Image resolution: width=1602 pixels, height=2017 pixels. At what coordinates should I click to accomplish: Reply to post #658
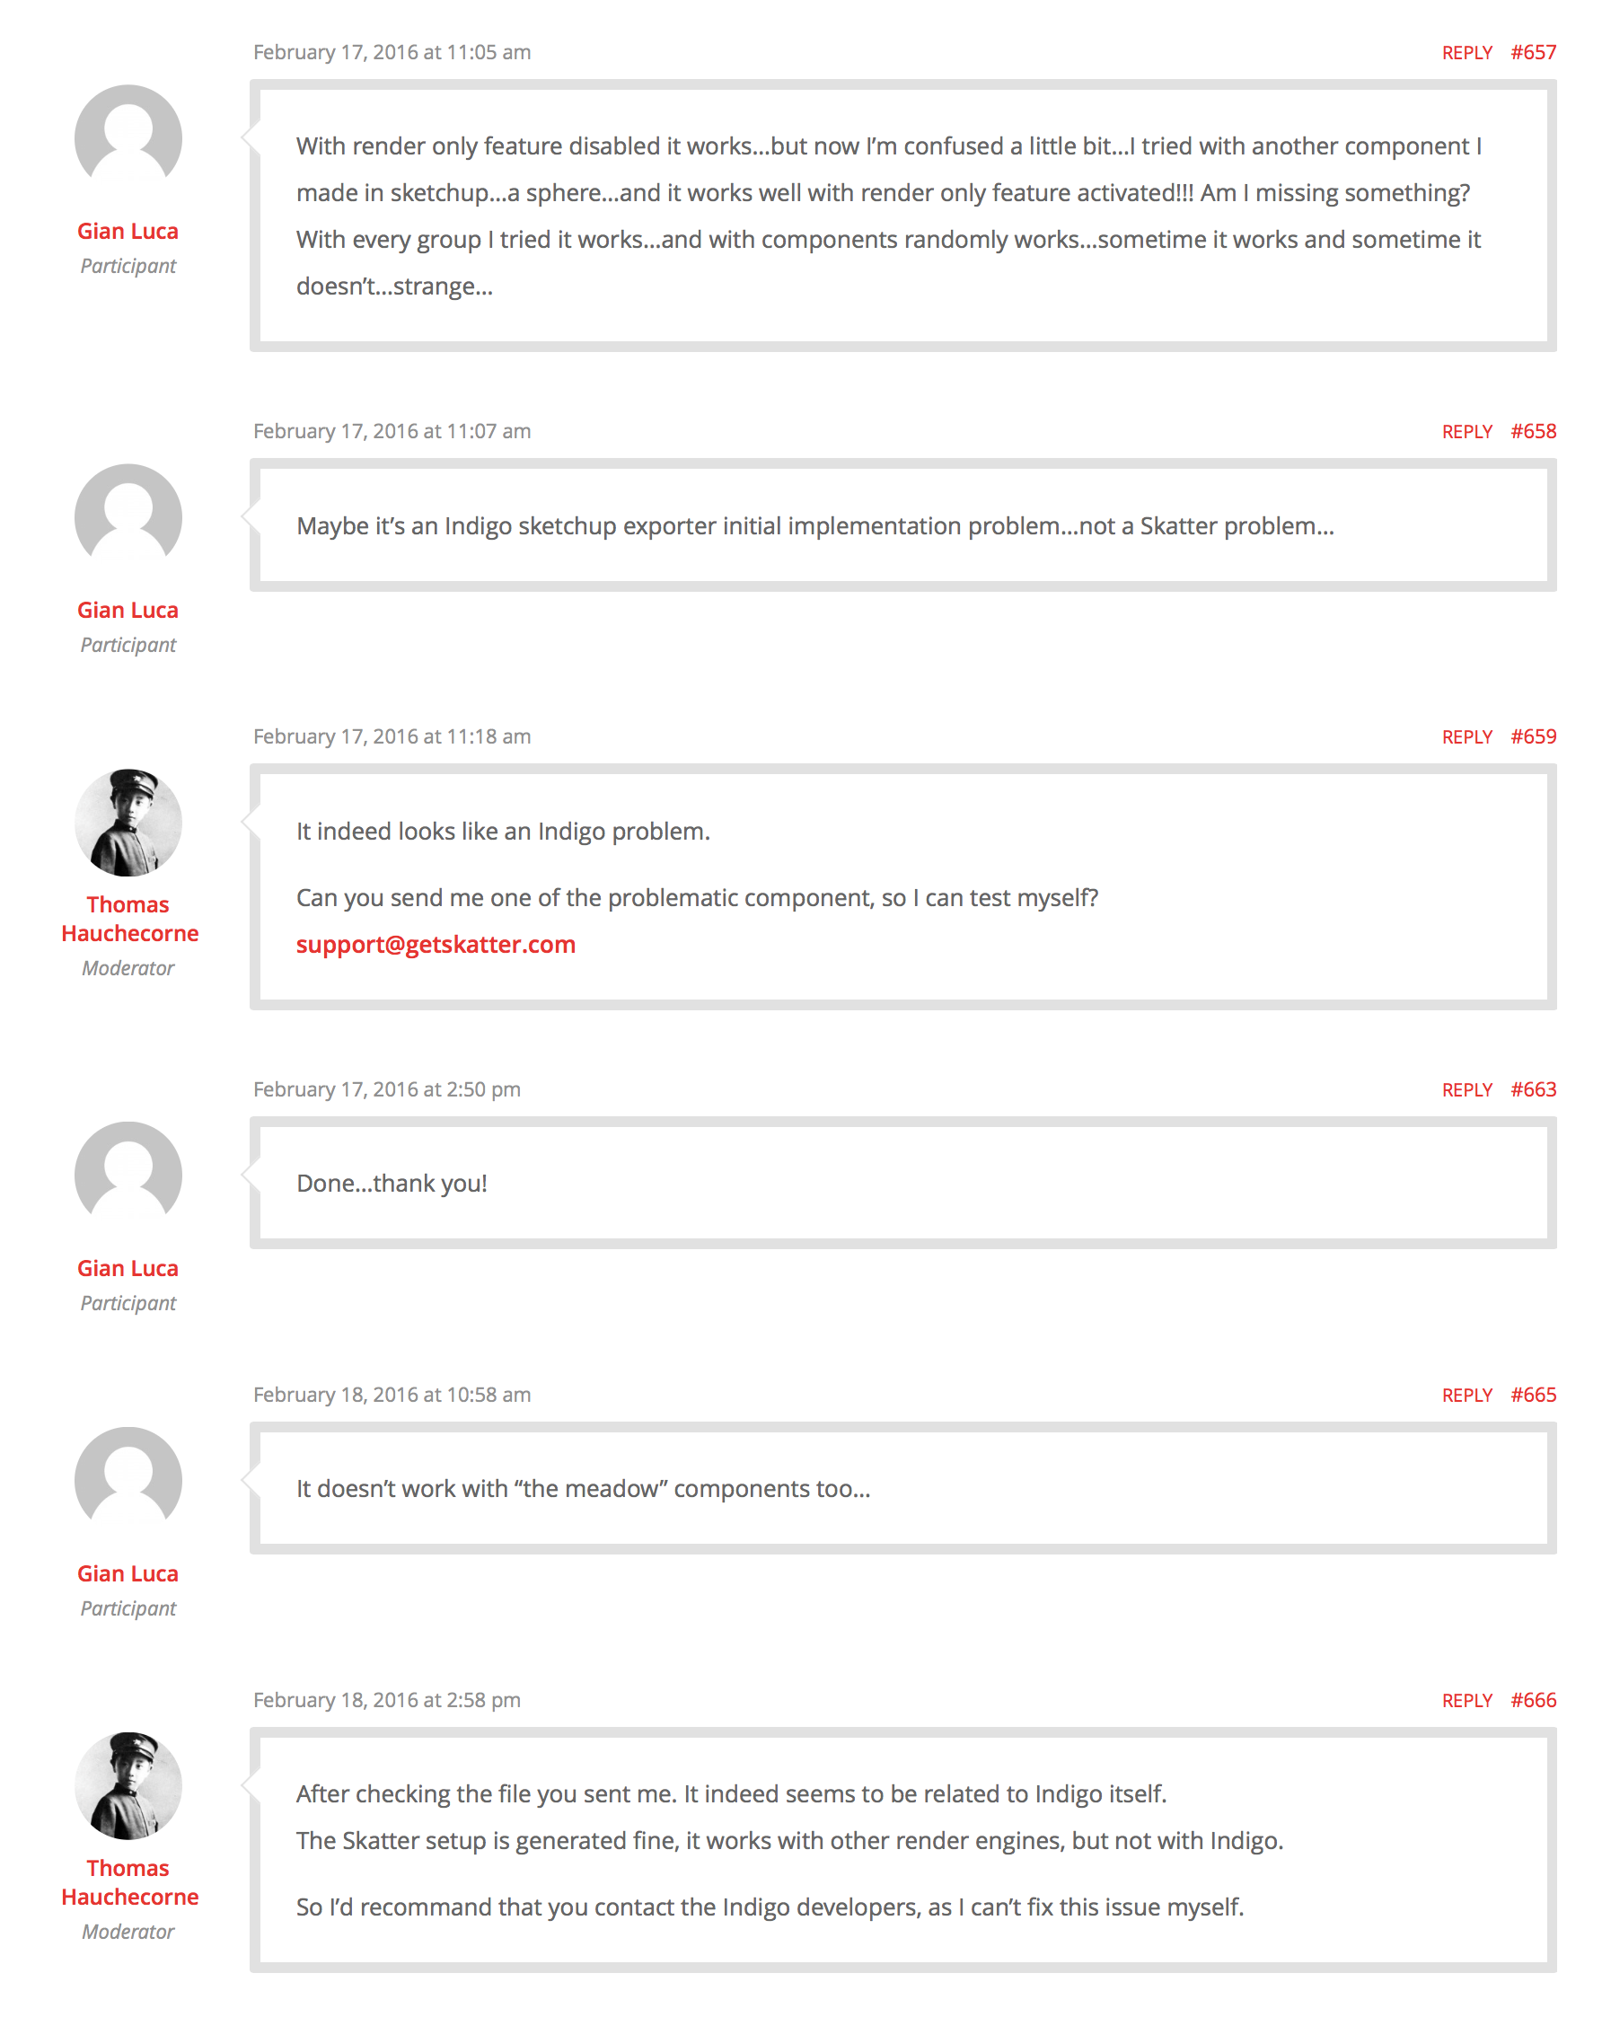tap(1466, 431)
